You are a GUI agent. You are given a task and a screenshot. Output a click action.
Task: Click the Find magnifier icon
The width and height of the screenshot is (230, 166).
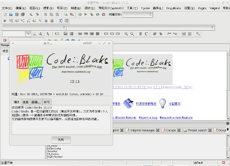pyautogui.click(x=66, y=14)
